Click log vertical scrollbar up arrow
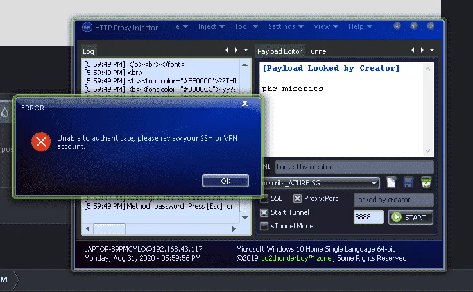The image size is (473, 292). pos(245,65)
